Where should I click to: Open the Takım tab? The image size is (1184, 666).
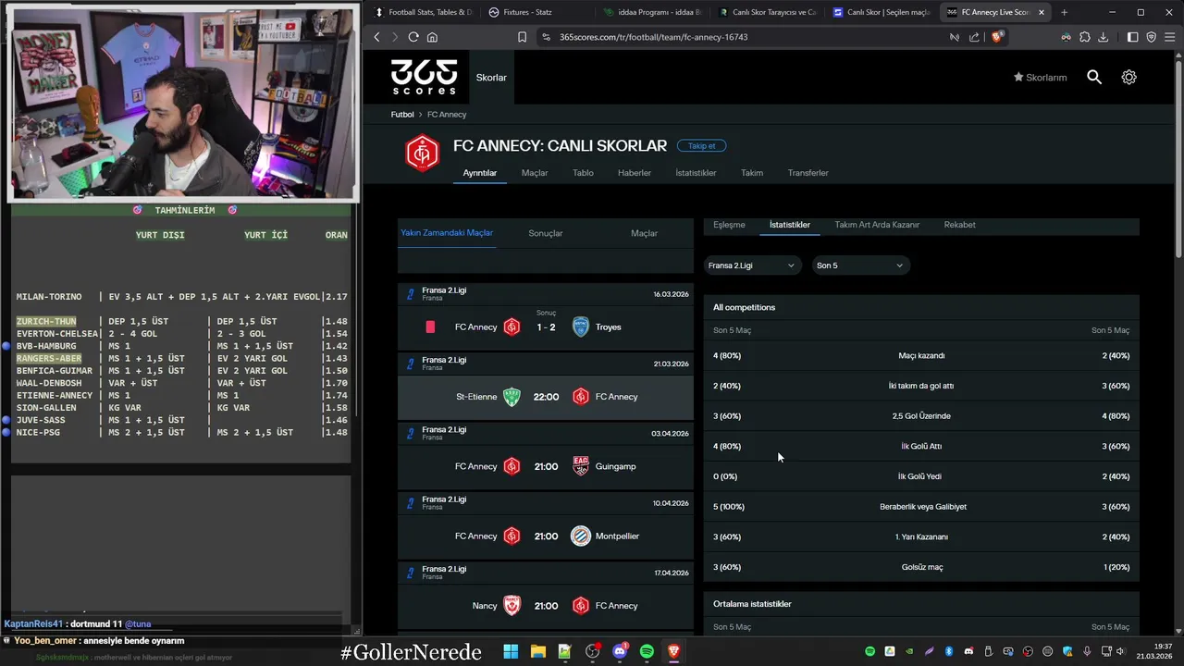click(x=752, y=173)
